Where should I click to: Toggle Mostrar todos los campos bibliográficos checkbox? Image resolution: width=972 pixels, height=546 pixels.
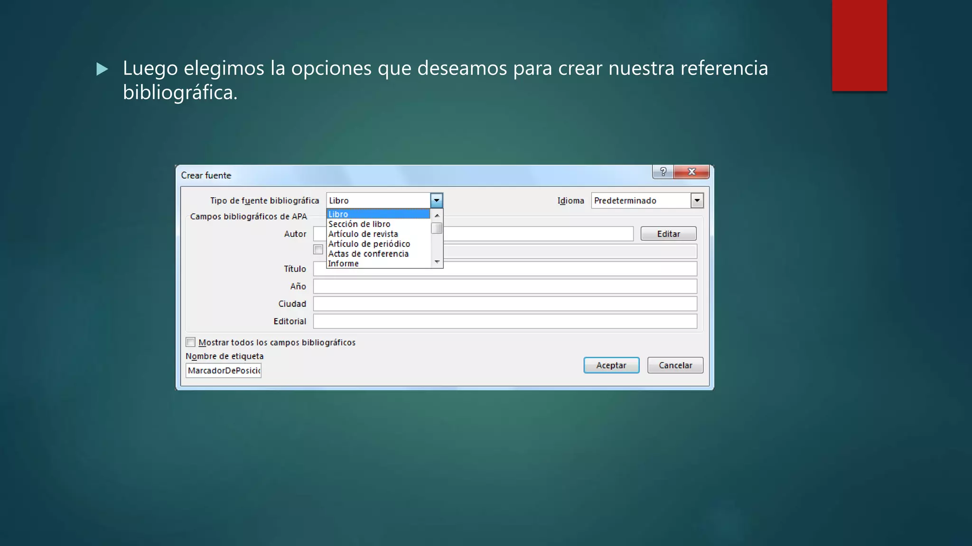pyautogui.click(x=191, y=342)
